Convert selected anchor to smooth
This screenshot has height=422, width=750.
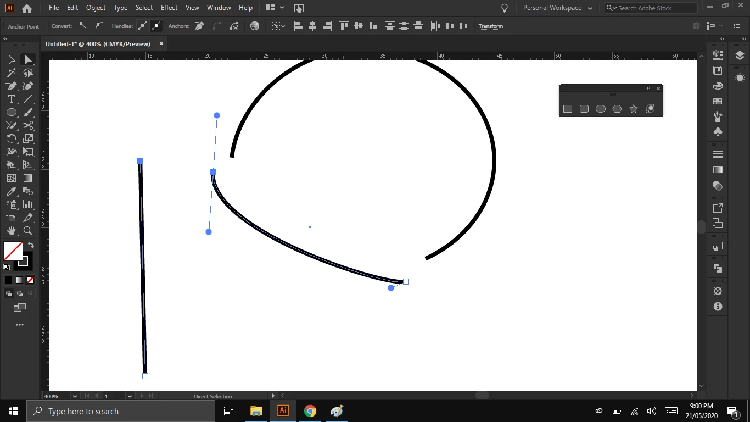(x=99, y=26)
